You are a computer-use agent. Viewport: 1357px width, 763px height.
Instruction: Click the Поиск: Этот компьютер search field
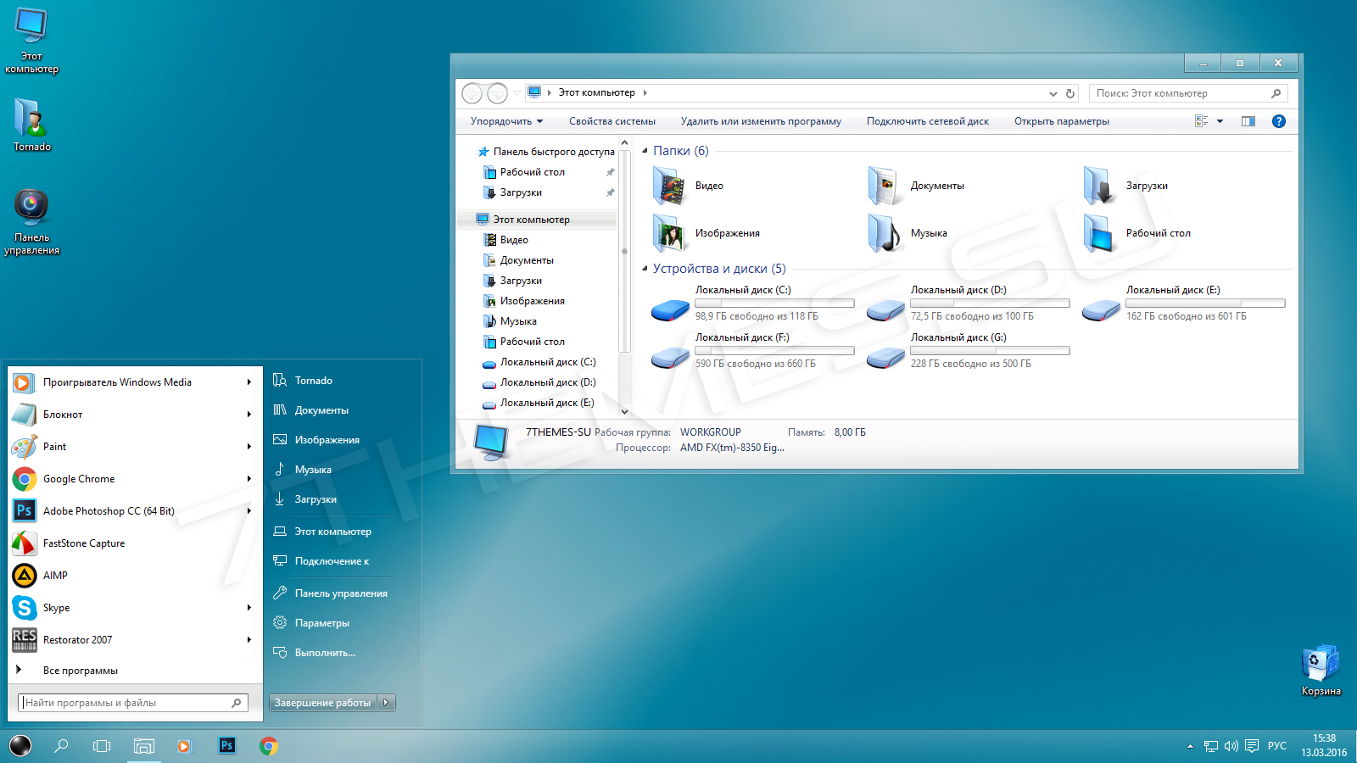[x=1188, y=93]
